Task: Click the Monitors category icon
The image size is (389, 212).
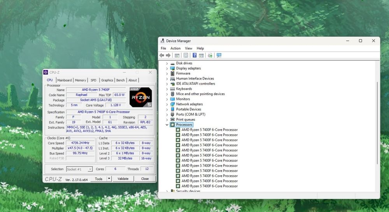Action: (172, 99)
